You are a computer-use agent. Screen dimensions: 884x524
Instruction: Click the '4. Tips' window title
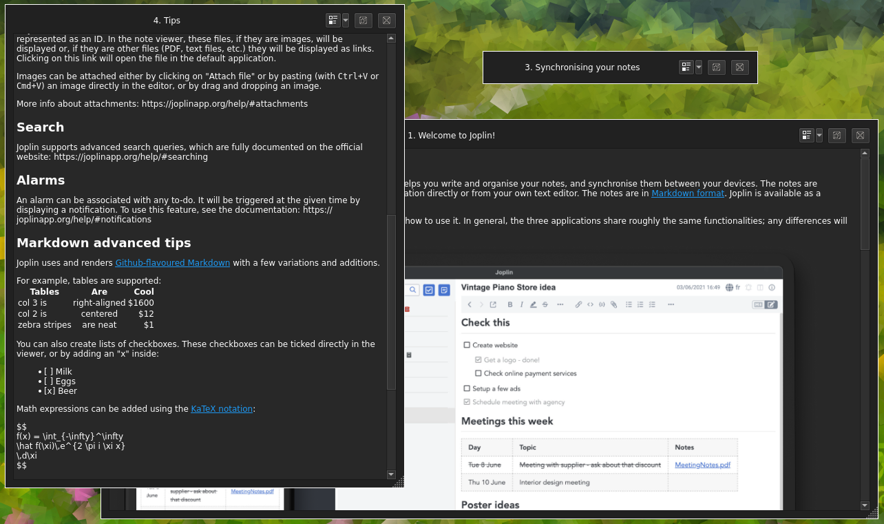tap(167, 21)
